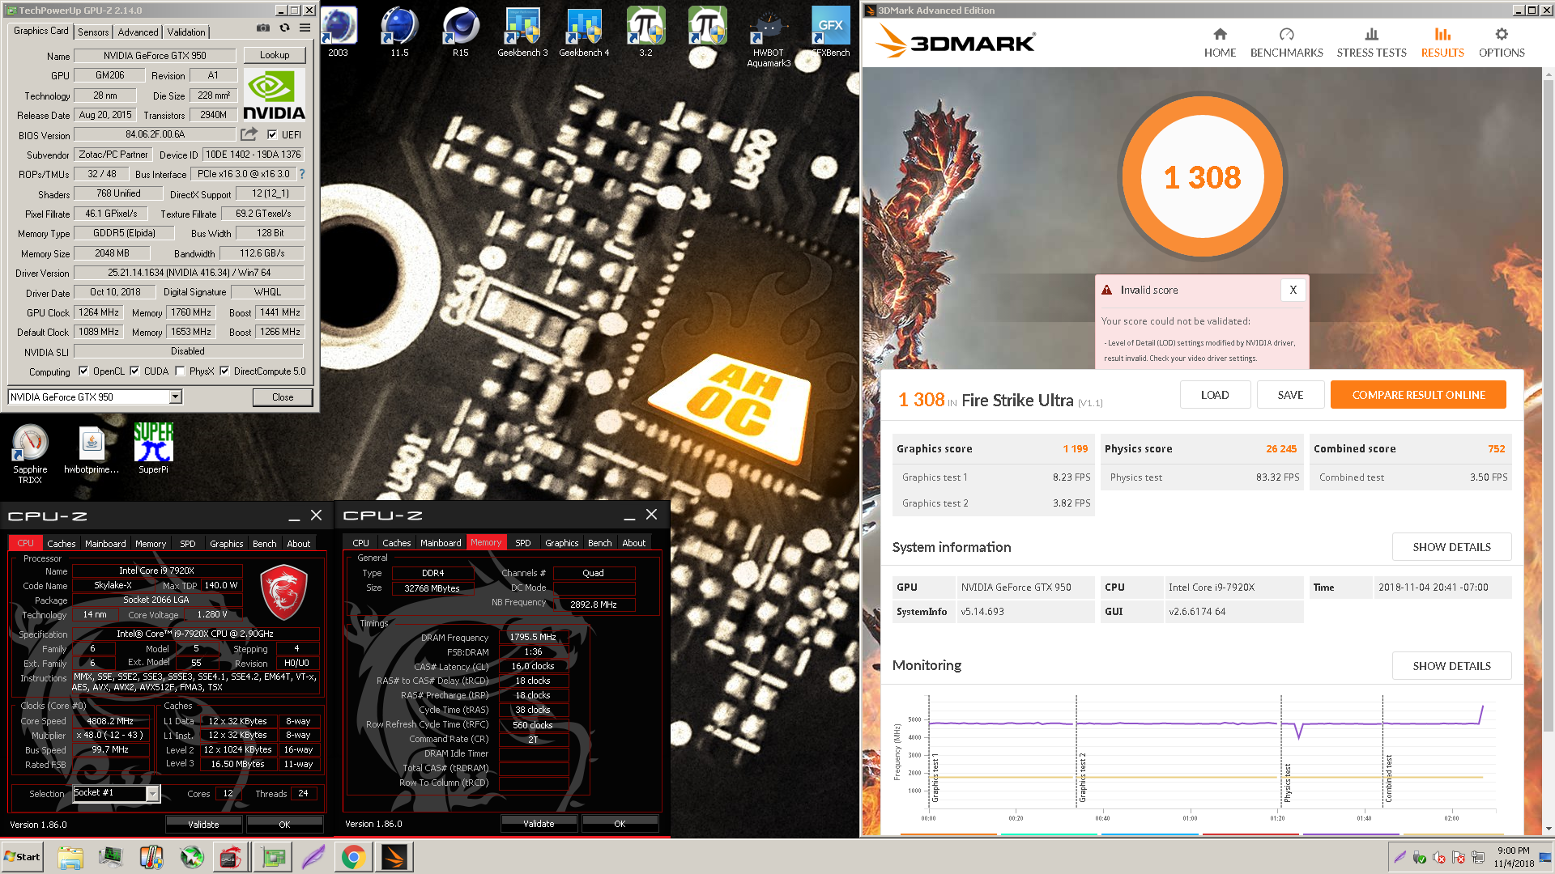Click the Start button on taskbar

(x=23, y=857)
